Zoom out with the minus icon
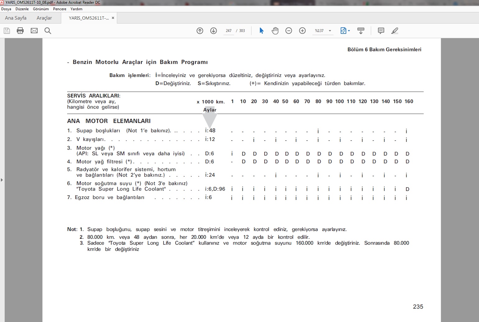 click(289, 31)
